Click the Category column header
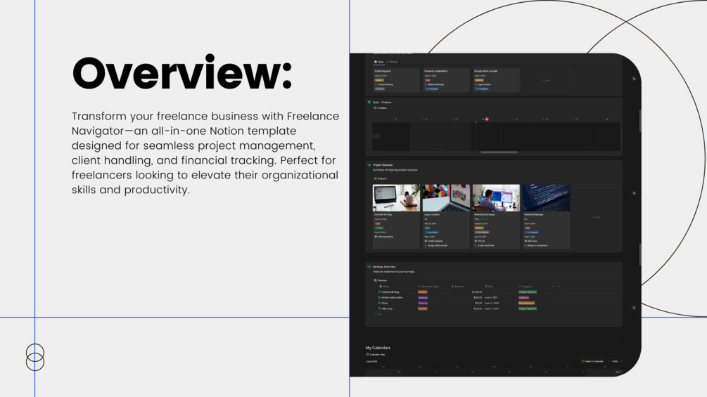707x397 pixels. point(526,286)
